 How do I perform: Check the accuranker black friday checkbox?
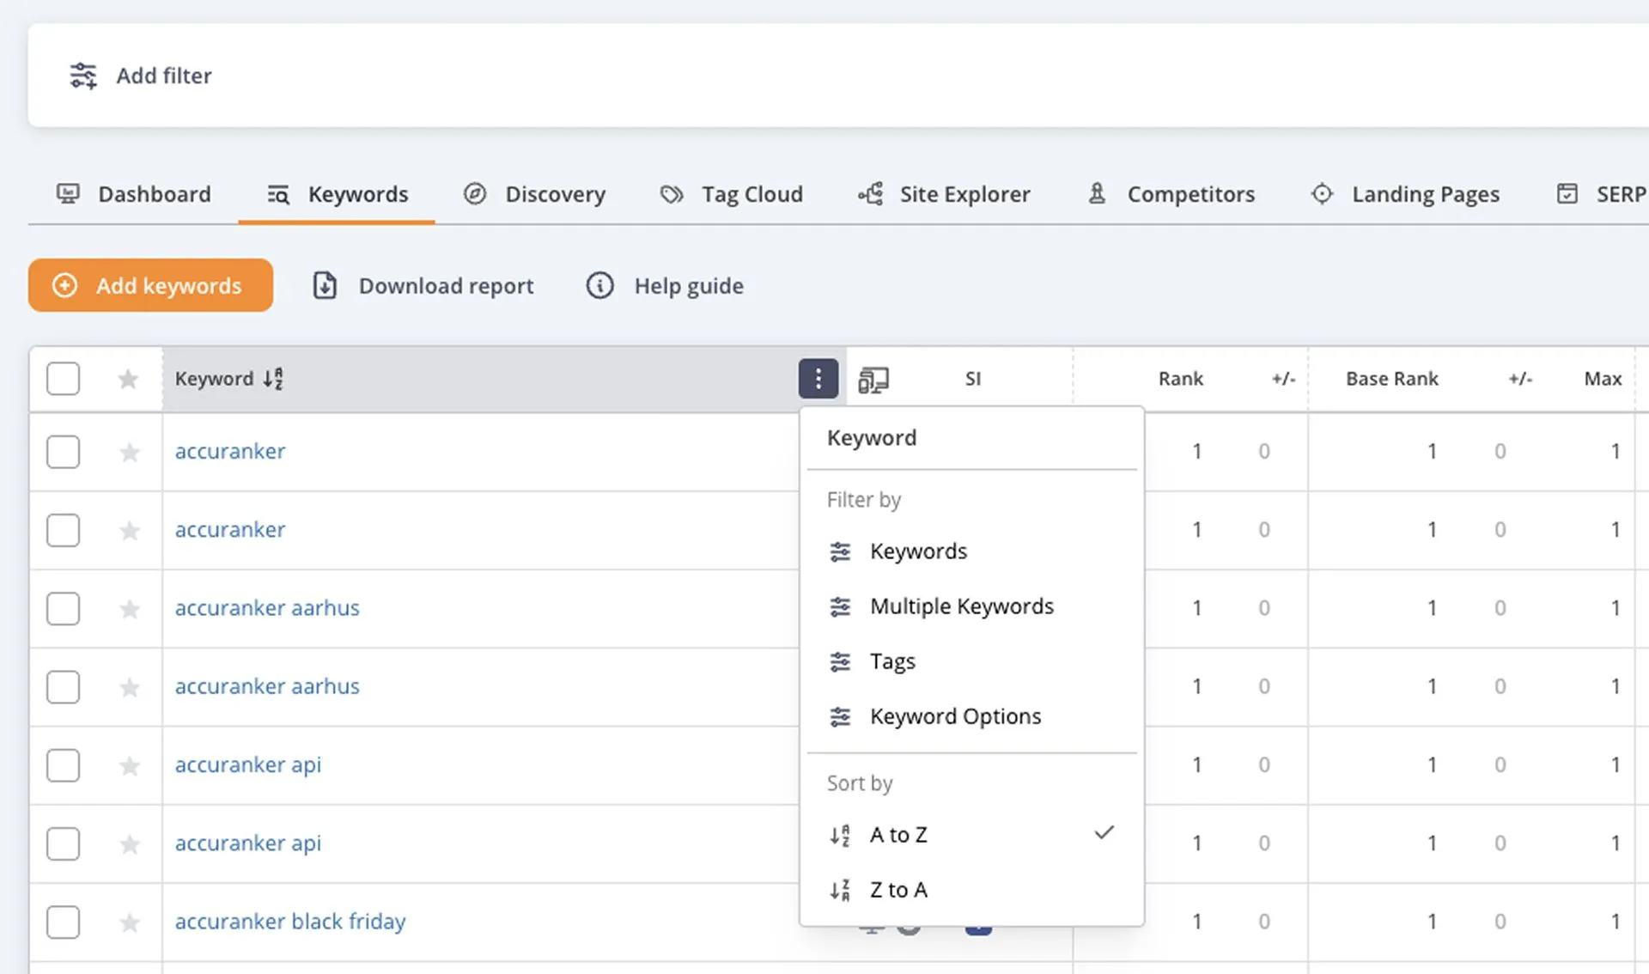point(64,922)
